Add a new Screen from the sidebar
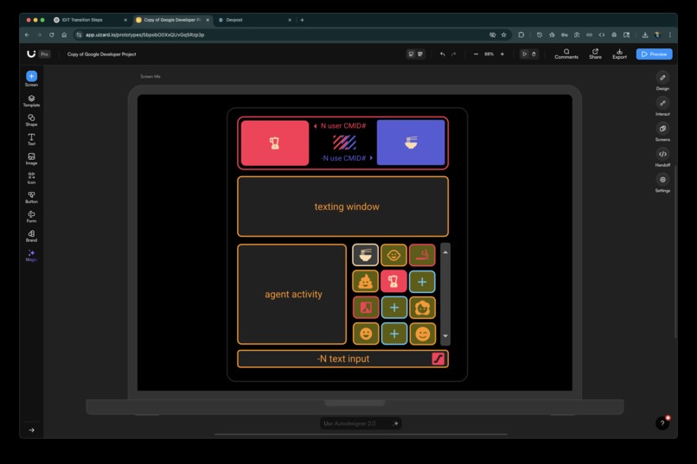The height and width of the screenshot is (464, 697). pos(31,79)
